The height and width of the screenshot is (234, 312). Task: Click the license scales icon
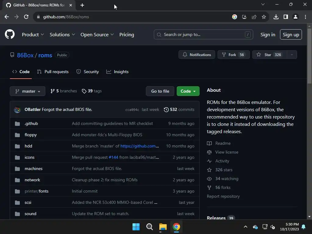[209, 152]
